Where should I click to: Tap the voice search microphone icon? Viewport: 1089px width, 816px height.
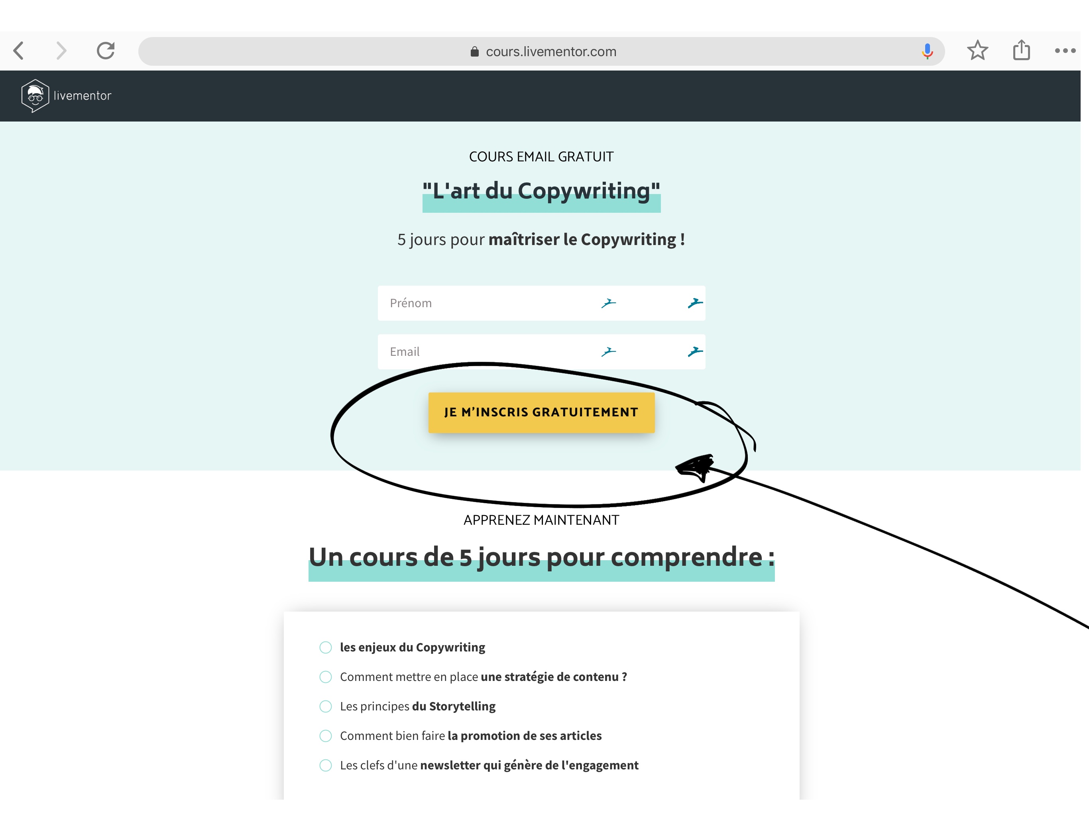tap(927, 51)
